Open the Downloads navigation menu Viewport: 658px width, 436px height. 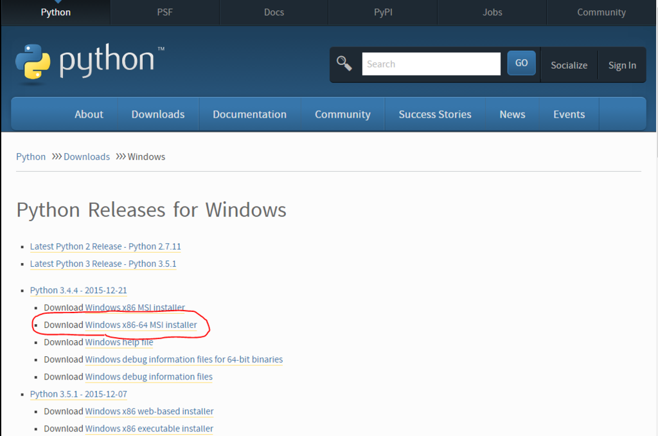tap(158, 114)
